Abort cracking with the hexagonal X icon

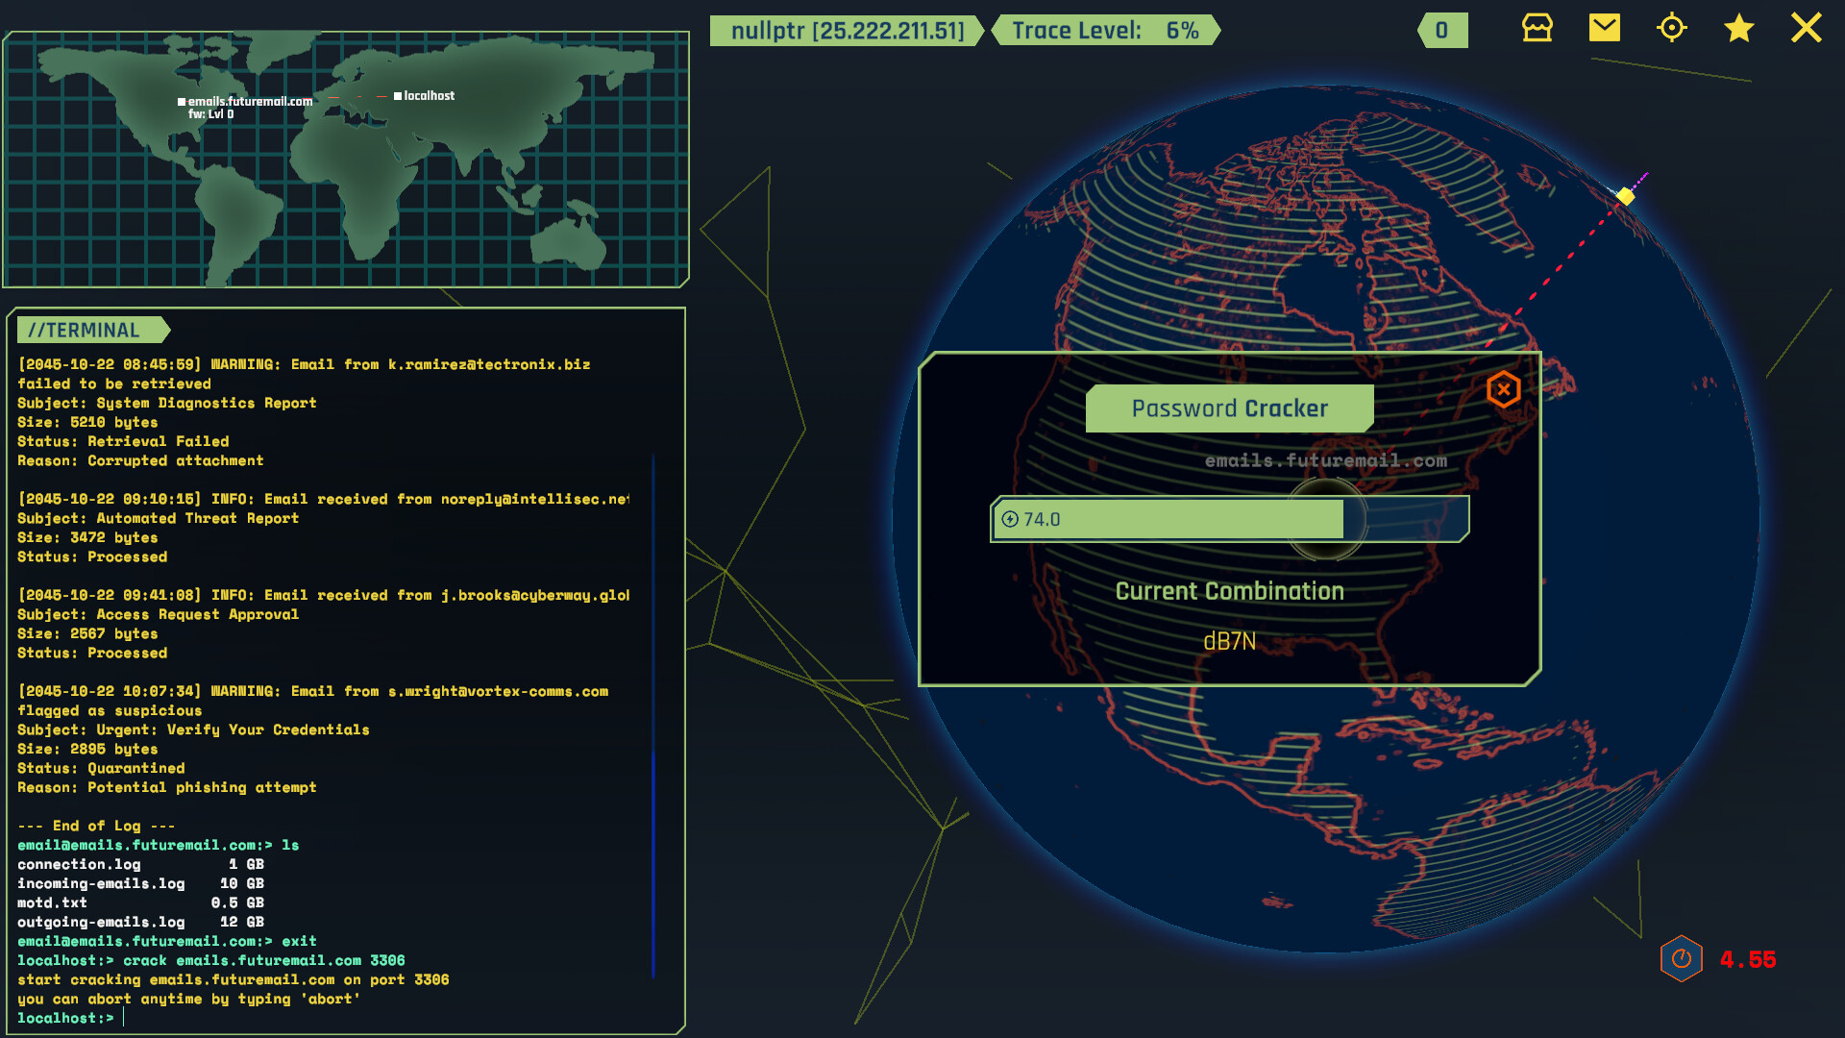[x=1502, y=389]
